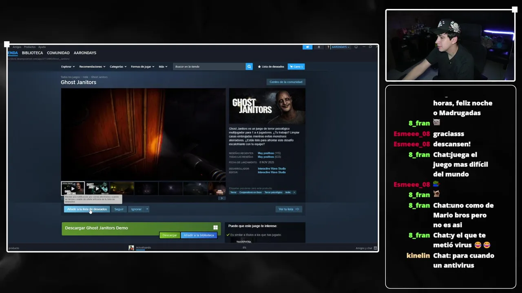Click Interactive Wave Studio editor link
522x293 pixels.
pyautogui.click(x=272, y=172)
